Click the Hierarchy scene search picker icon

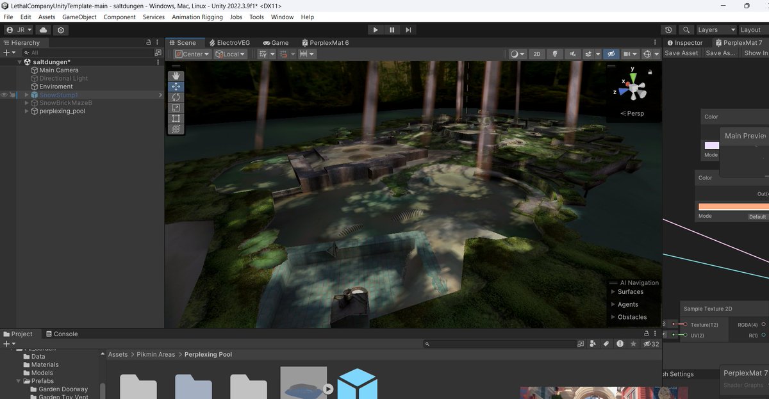158,53
